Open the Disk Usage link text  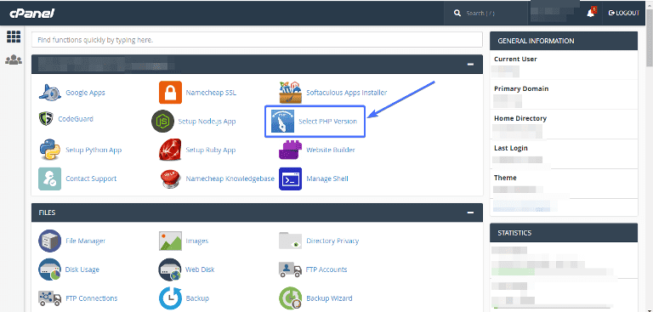click(x=82, y=269)
